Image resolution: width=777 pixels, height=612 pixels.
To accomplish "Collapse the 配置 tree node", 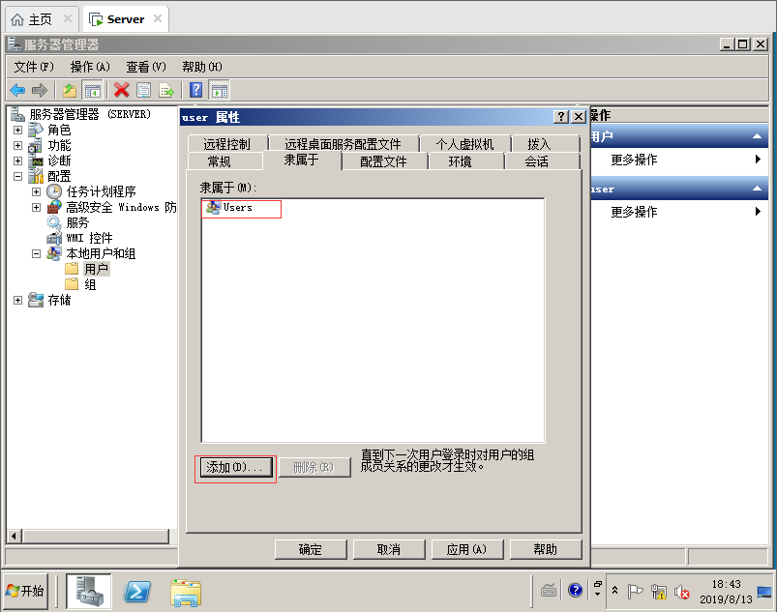I will tap(17, 176).
